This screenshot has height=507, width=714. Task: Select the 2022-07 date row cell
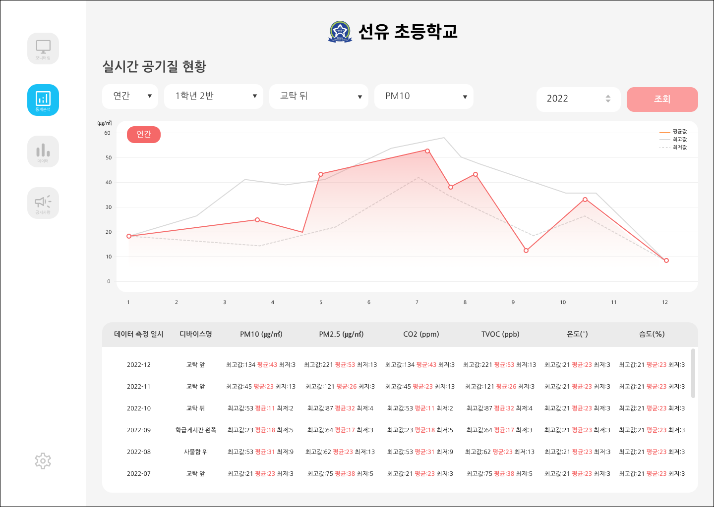[x=139, y=474]
